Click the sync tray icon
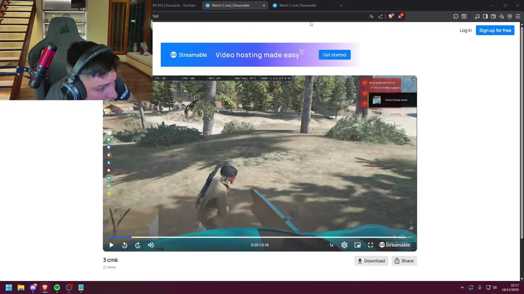This screenshot has width=524, height=294. [471, 287]
